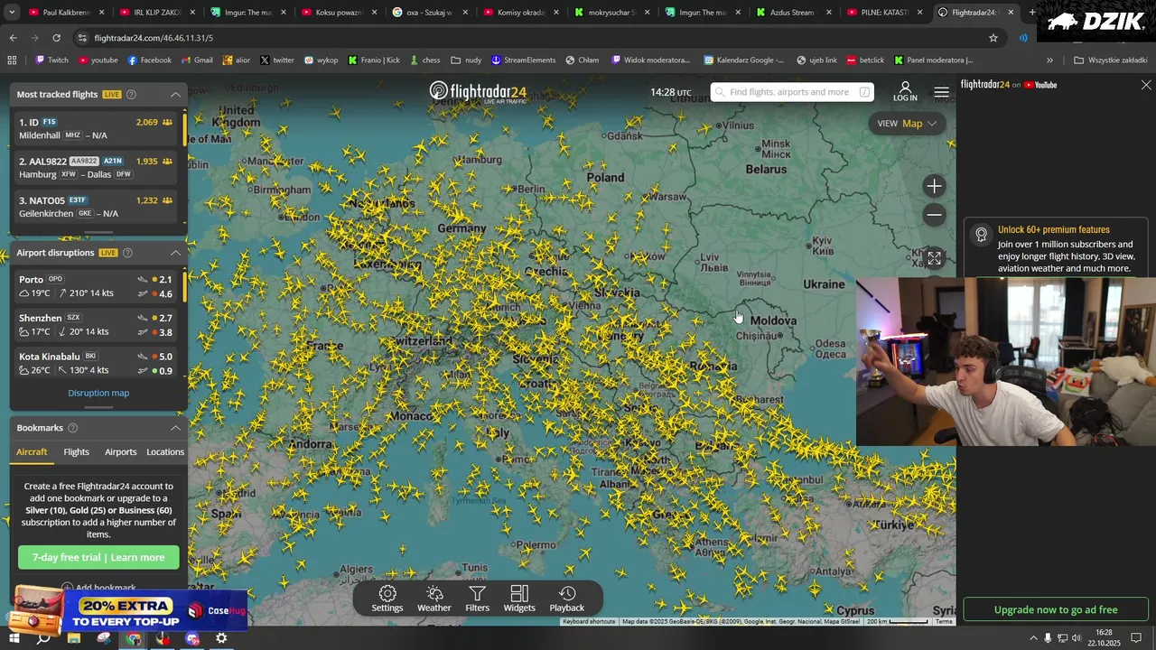Open the 'nudy' bookmarks folder
Screen dimensions: 1156x650
click(467, 60)
